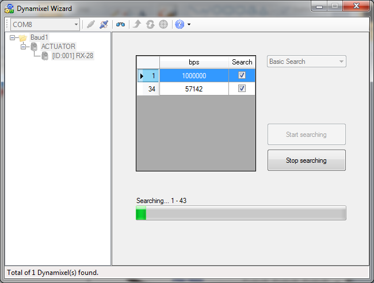374x283 pixels.
Task: Uncheck Search box for 1000000 bps
Action: 242,75
